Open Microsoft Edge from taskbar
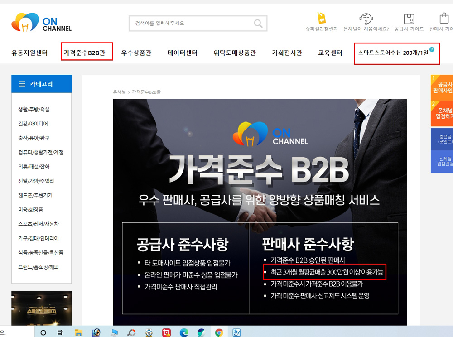 (184, 332)
